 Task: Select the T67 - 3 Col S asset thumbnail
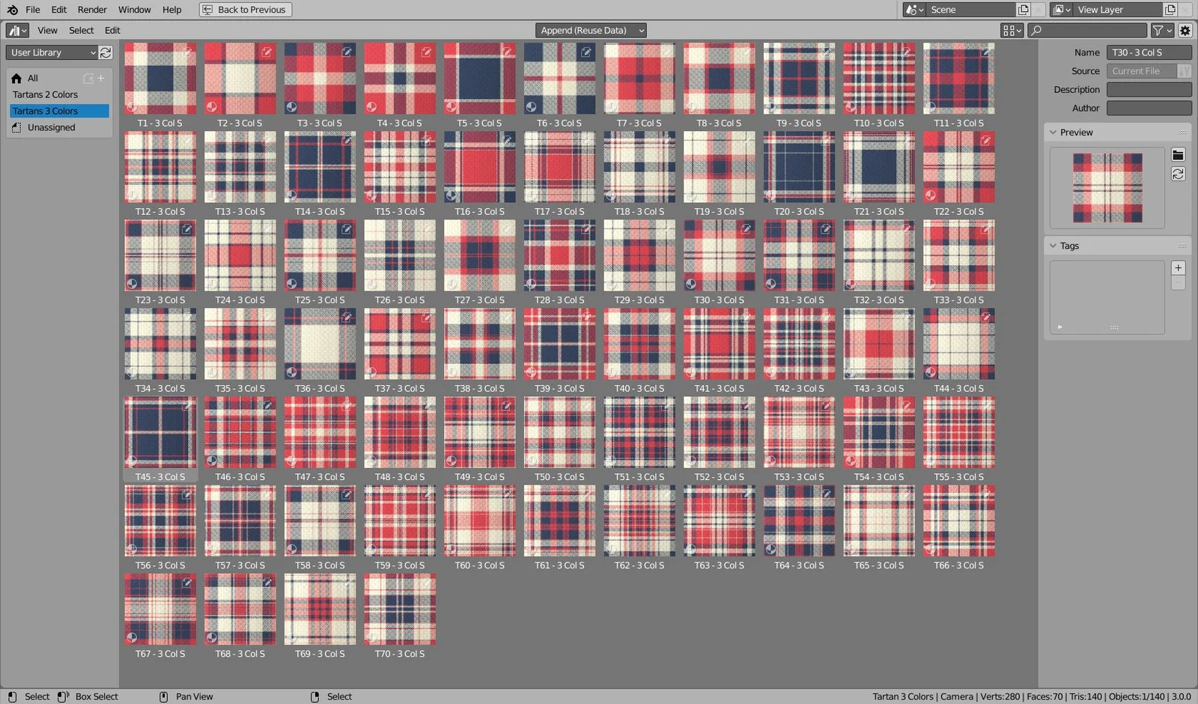click(x=159, y=608)
